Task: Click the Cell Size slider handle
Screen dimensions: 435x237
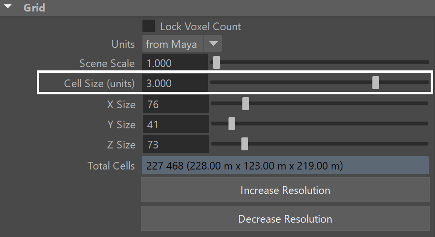Action: [376, 82]
